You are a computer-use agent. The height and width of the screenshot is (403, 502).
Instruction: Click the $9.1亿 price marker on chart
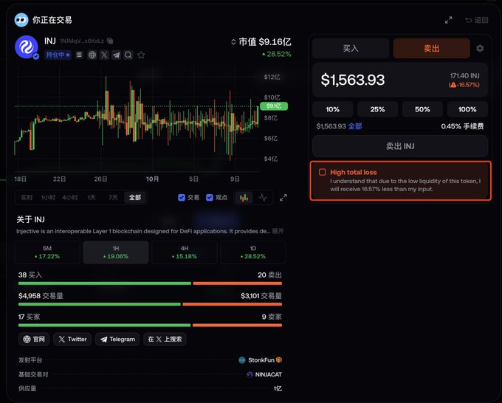(x=274, y=106)
